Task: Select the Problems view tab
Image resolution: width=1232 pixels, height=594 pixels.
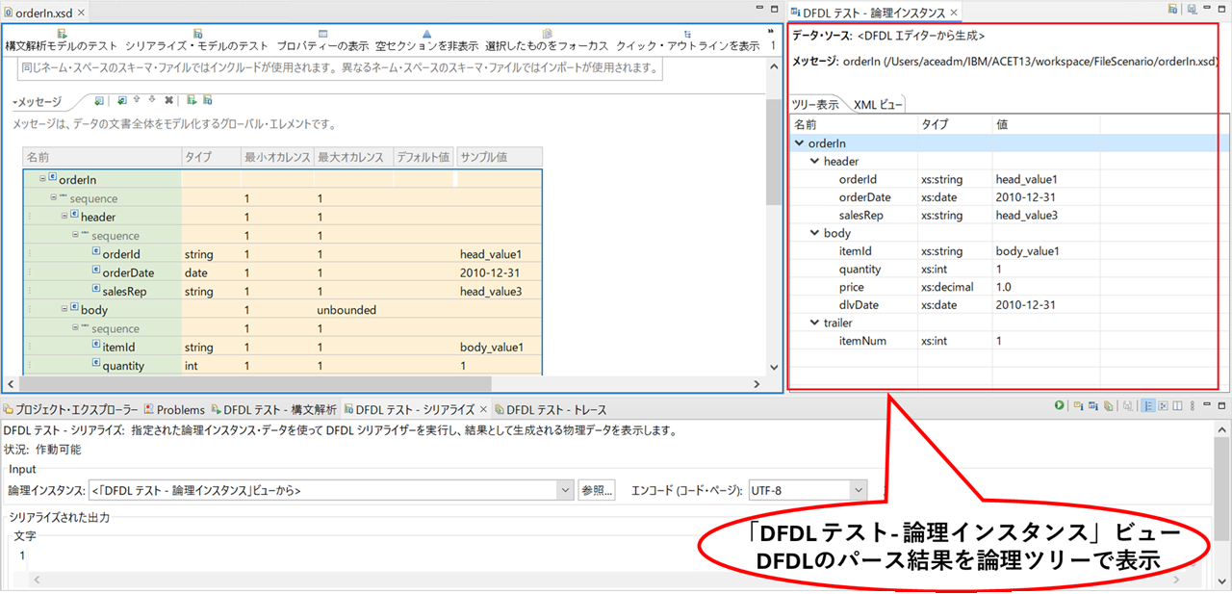Action: (x=174, y=409)
